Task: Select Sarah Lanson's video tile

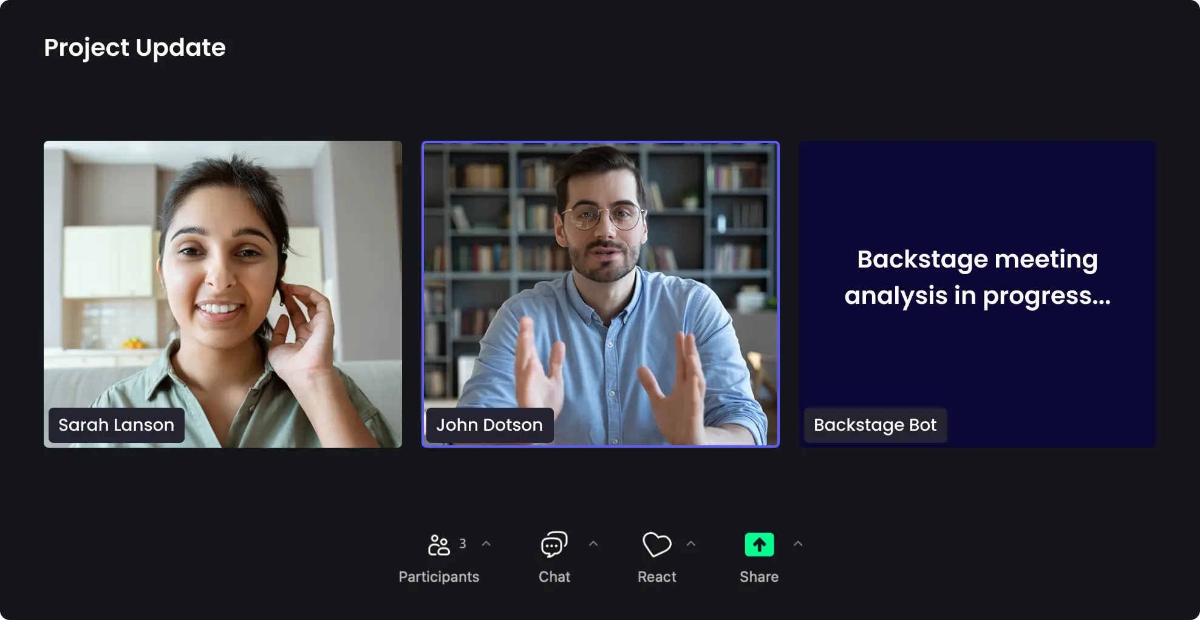Action: tap(223, 294)
